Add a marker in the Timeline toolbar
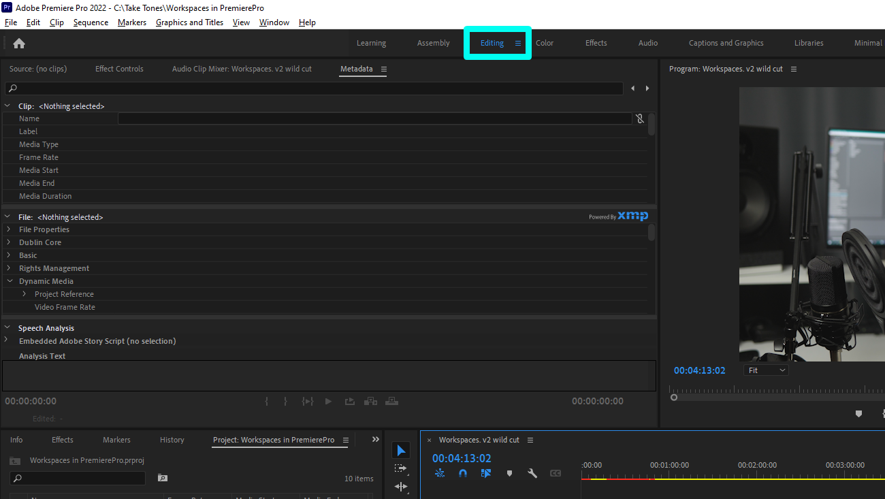 pos(509,473)
